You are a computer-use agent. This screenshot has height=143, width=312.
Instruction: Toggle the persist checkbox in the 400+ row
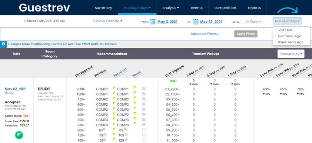tap(144, 114)
